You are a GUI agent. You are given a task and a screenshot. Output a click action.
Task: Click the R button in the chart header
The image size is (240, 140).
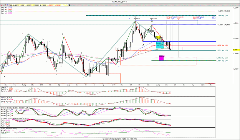pos(8,5)
